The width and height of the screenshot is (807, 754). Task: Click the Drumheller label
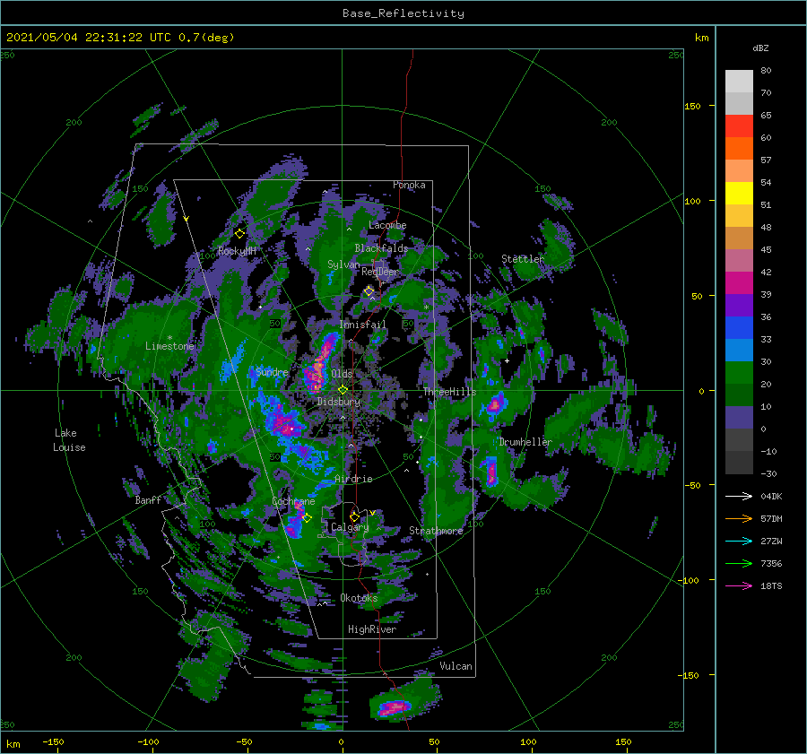[x=525, y=442]
